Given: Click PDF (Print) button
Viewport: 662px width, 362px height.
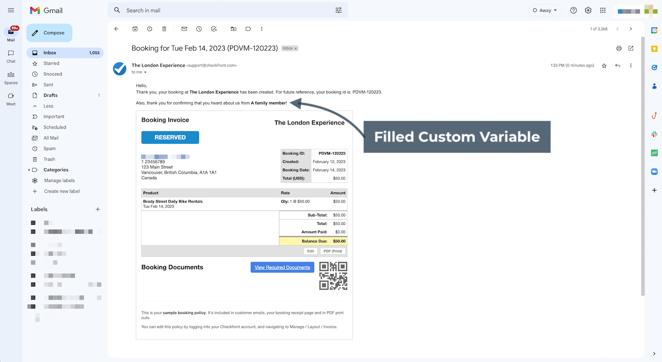Looking at the screenshot, I should [x=333, y=251].
